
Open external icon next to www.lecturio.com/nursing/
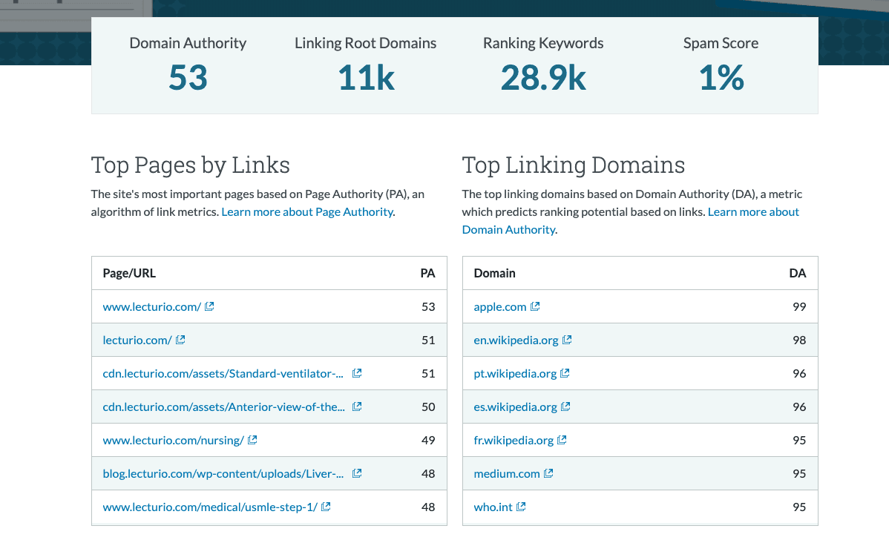(252, 440)
